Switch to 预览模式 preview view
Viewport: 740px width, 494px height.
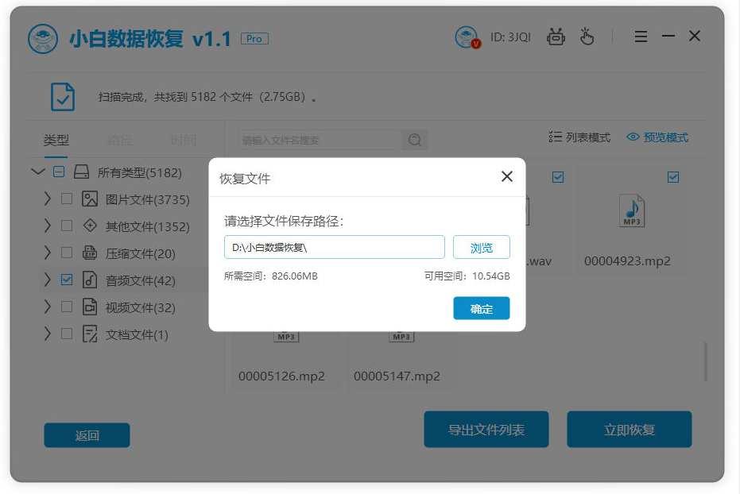point(657,137)
